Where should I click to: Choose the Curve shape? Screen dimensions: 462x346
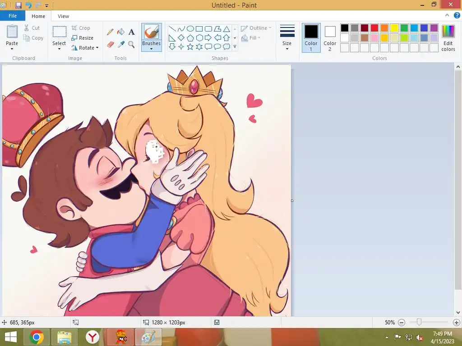tap(181, 28)
